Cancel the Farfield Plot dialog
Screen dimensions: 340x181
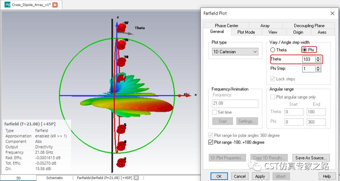[x=240, y=176]
